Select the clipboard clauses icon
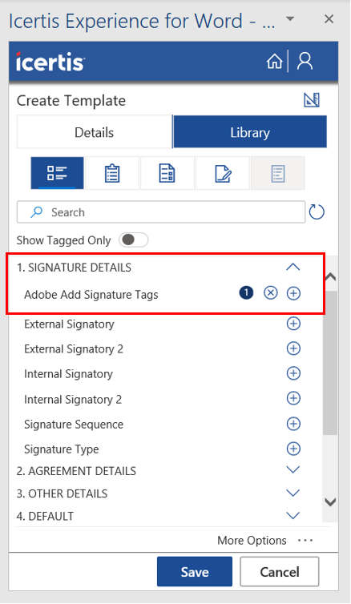The width and height of the screenshot is (351, 604). coord(112,173)
